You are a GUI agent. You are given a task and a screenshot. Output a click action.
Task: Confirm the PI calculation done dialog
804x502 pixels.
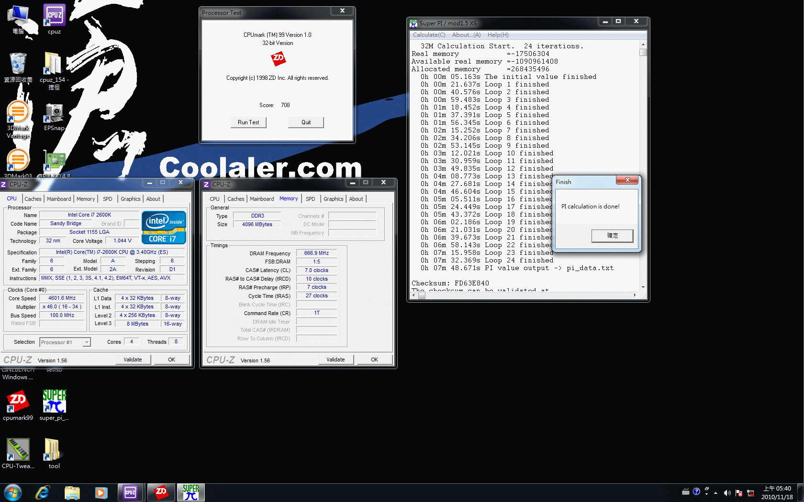point(612,236)
